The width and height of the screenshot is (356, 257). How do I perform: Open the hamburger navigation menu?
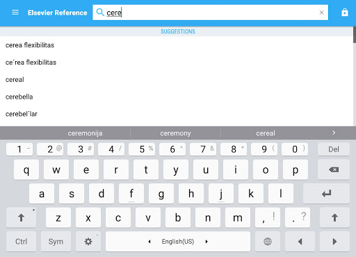pos(15,13)
